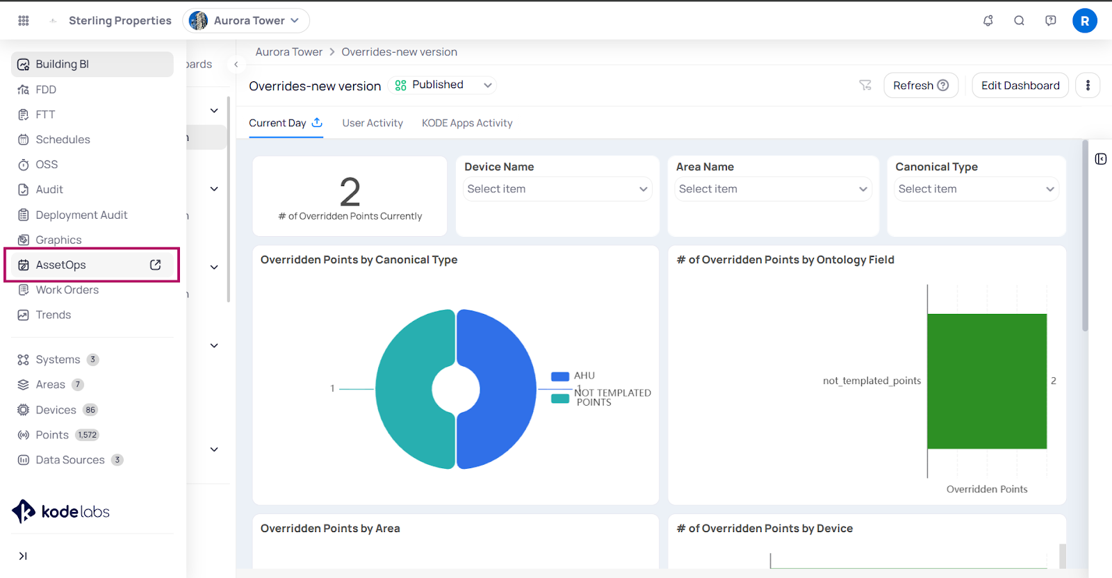Open the dashboard three-dot more menu
Screen dimensions: 1112x578
pos(1088,85)
